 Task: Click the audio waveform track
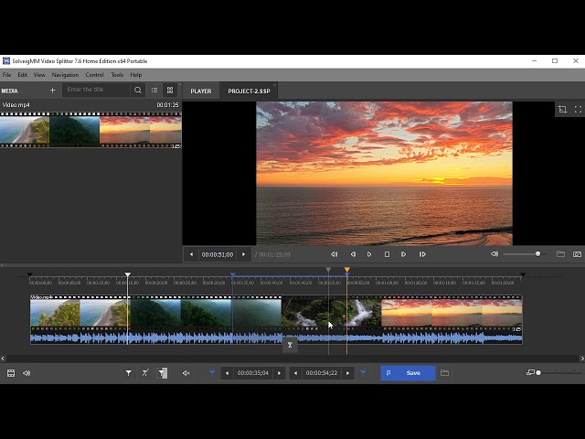pos(276,338)
